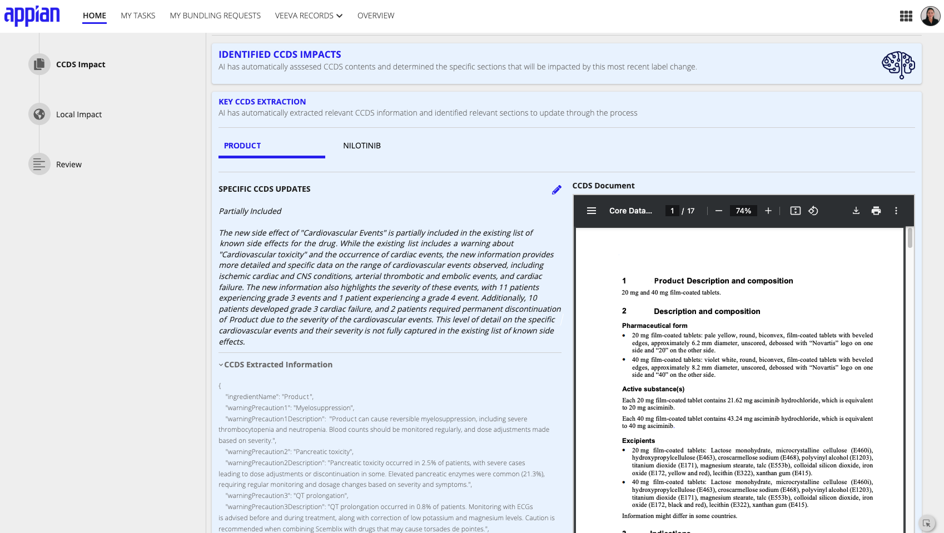Download the CCDS document
This screenshot has height=533, width=944.
tap(856, 211)
